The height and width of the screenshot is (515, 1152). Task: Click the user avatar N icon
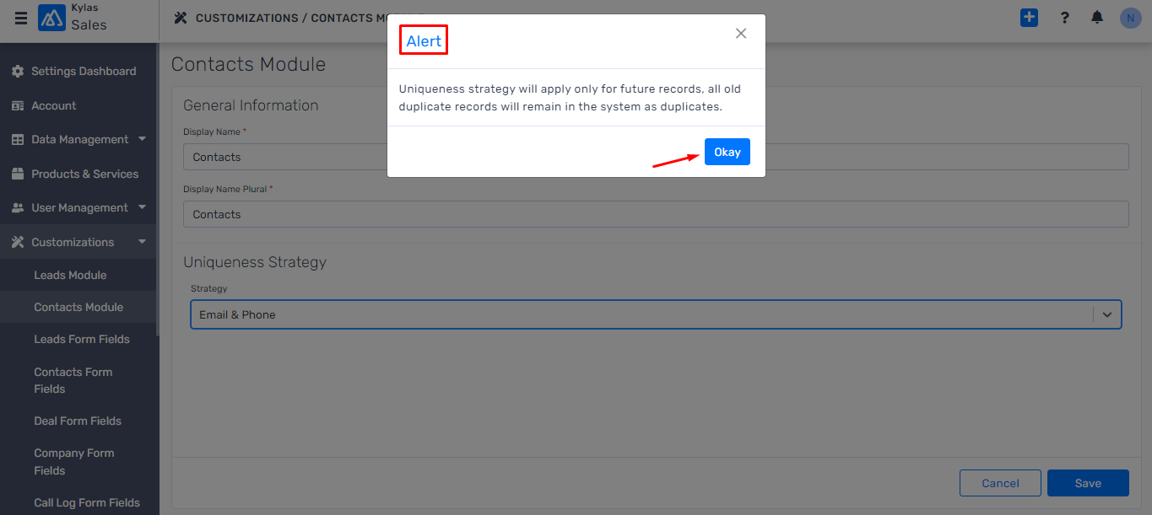point(1131,17)
